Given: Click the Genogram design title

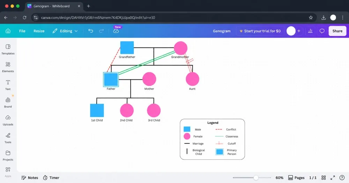Looking at the screenshot, I should click(x=222, y=31).
